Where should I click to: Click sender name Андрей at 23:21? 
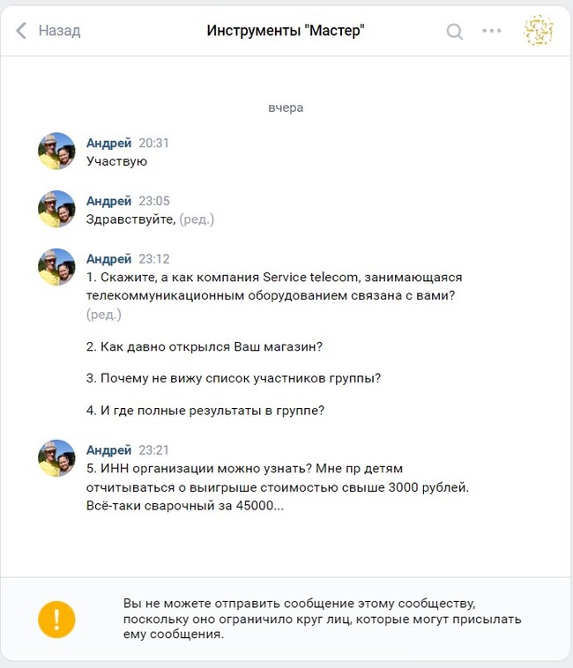(x=108, y=449)
